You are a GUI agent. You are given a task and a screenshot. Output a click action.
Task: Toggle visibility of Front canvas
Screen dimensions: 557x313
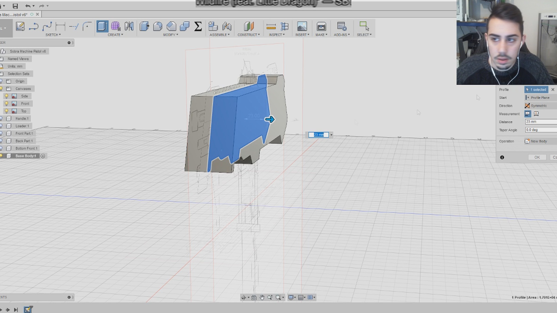point(6,104)
